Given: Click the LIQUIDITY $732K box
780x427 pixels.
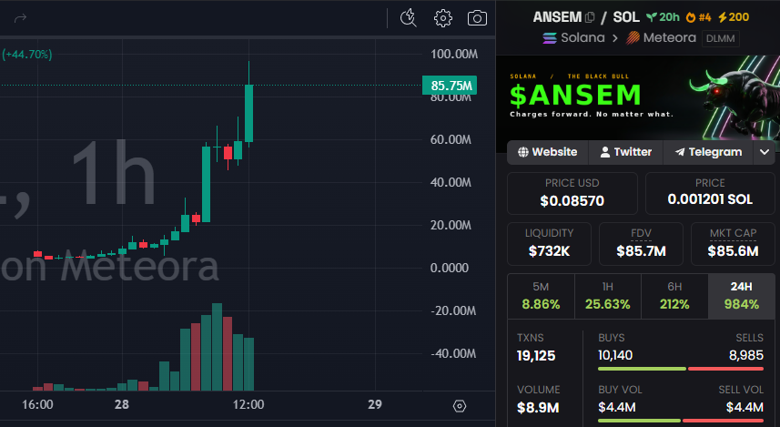Looking at the screenshot, I should pos(549,244).
